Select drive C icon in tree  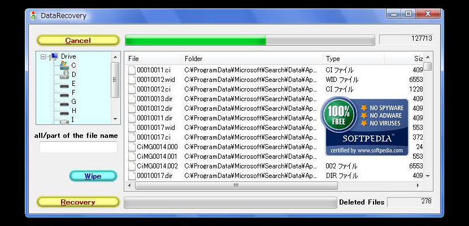pos(64,66)
